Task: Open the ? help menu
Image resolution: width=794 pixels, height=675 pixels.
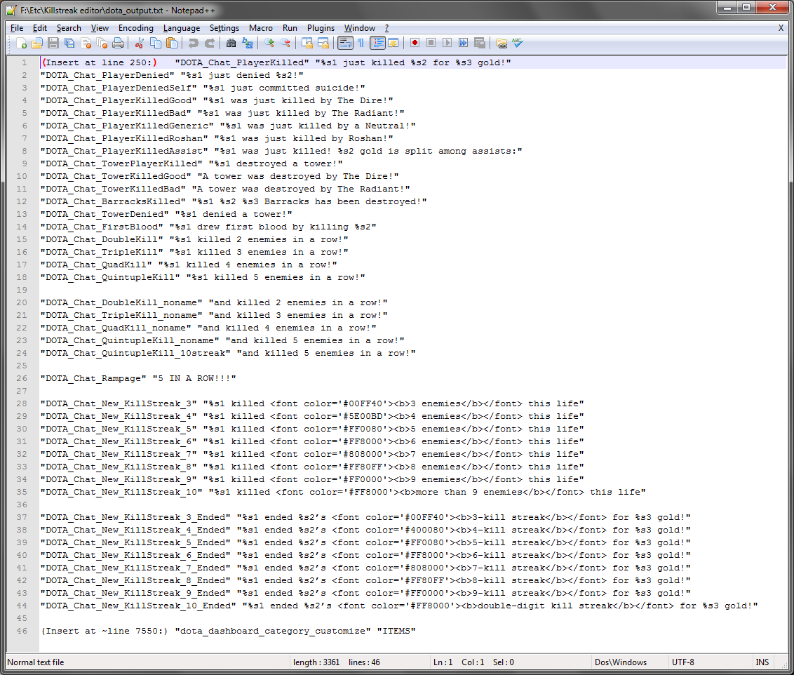Action: coord(387,28)
